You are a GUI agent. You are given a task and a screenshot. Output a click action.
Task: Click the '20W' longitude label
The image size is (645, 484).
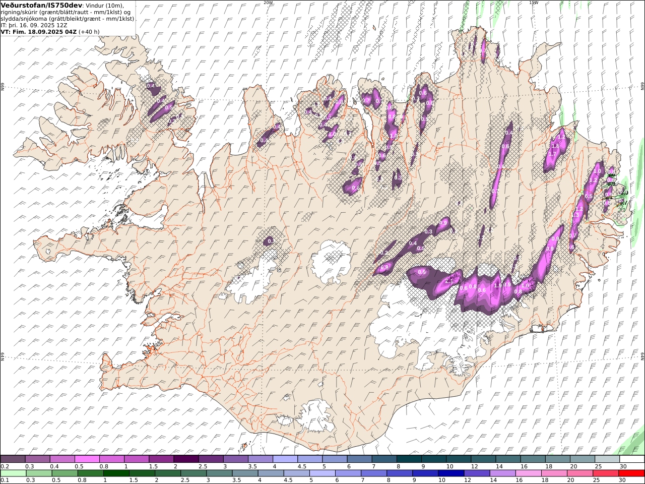268,3
